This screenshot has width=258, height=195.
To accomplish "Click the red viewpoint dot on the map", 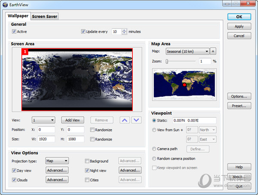I will tap(184, 85).
